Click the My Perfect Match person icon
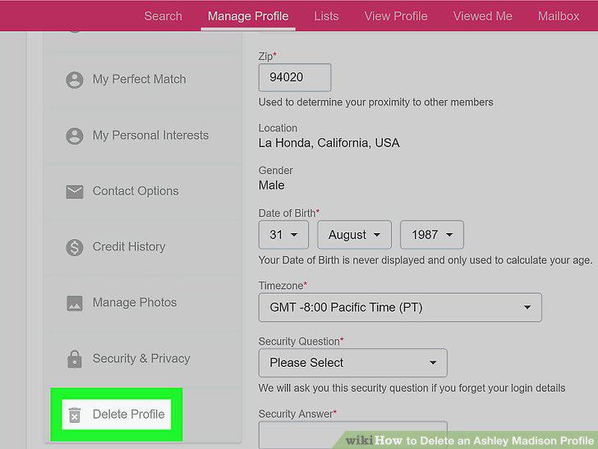This screenshot has height=449, width=598. pyautogui.click(x=75, y=80)
